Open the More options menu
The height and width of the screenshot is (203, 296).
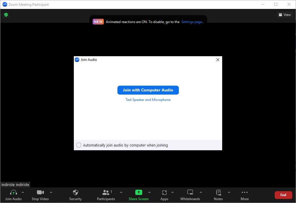[244, 195]
